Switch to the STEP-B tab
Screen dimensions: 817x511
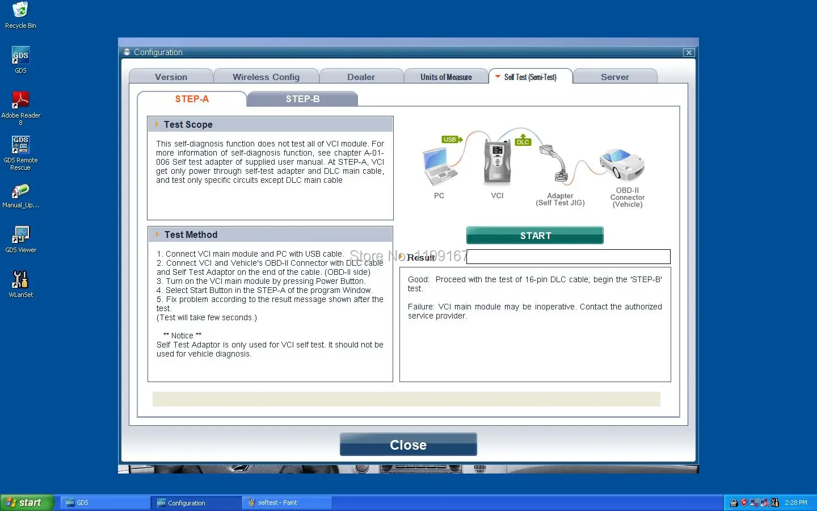[303, 98]
